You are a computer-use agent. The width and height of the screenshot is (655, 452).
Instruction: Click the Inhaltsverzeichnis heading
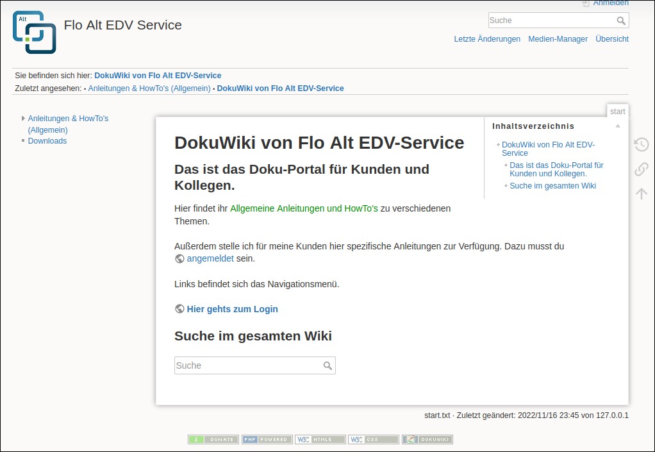click(533, 126)
